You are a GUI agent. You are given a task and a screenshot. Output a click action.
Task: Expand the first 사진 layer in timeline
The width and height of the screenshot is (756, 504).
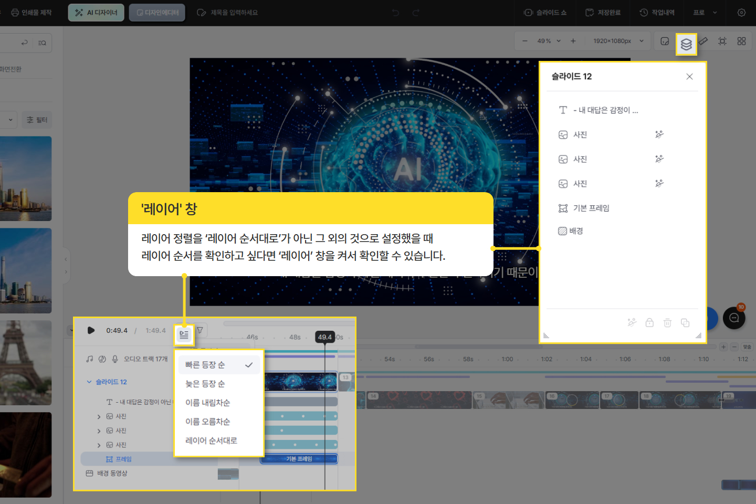(99, 417)
